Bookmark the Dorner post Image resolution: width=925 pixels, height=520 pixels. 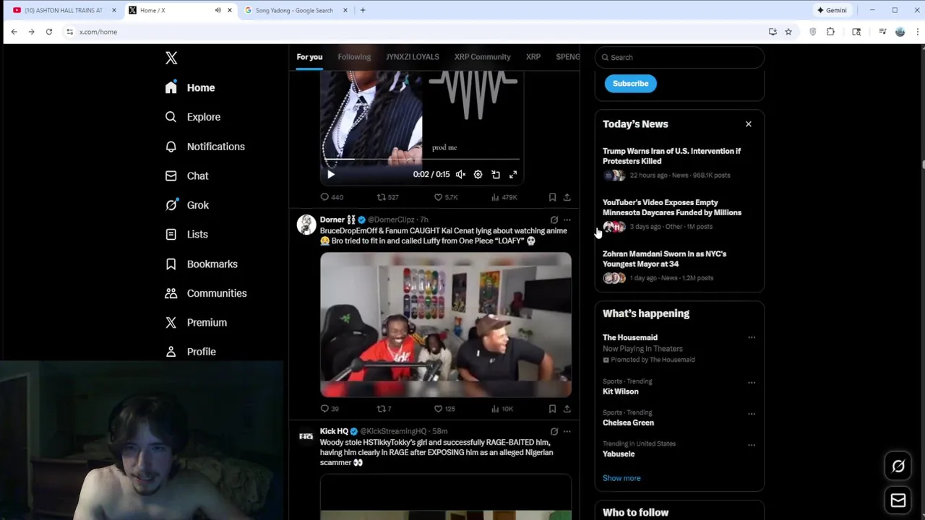[x=552, y=409]
